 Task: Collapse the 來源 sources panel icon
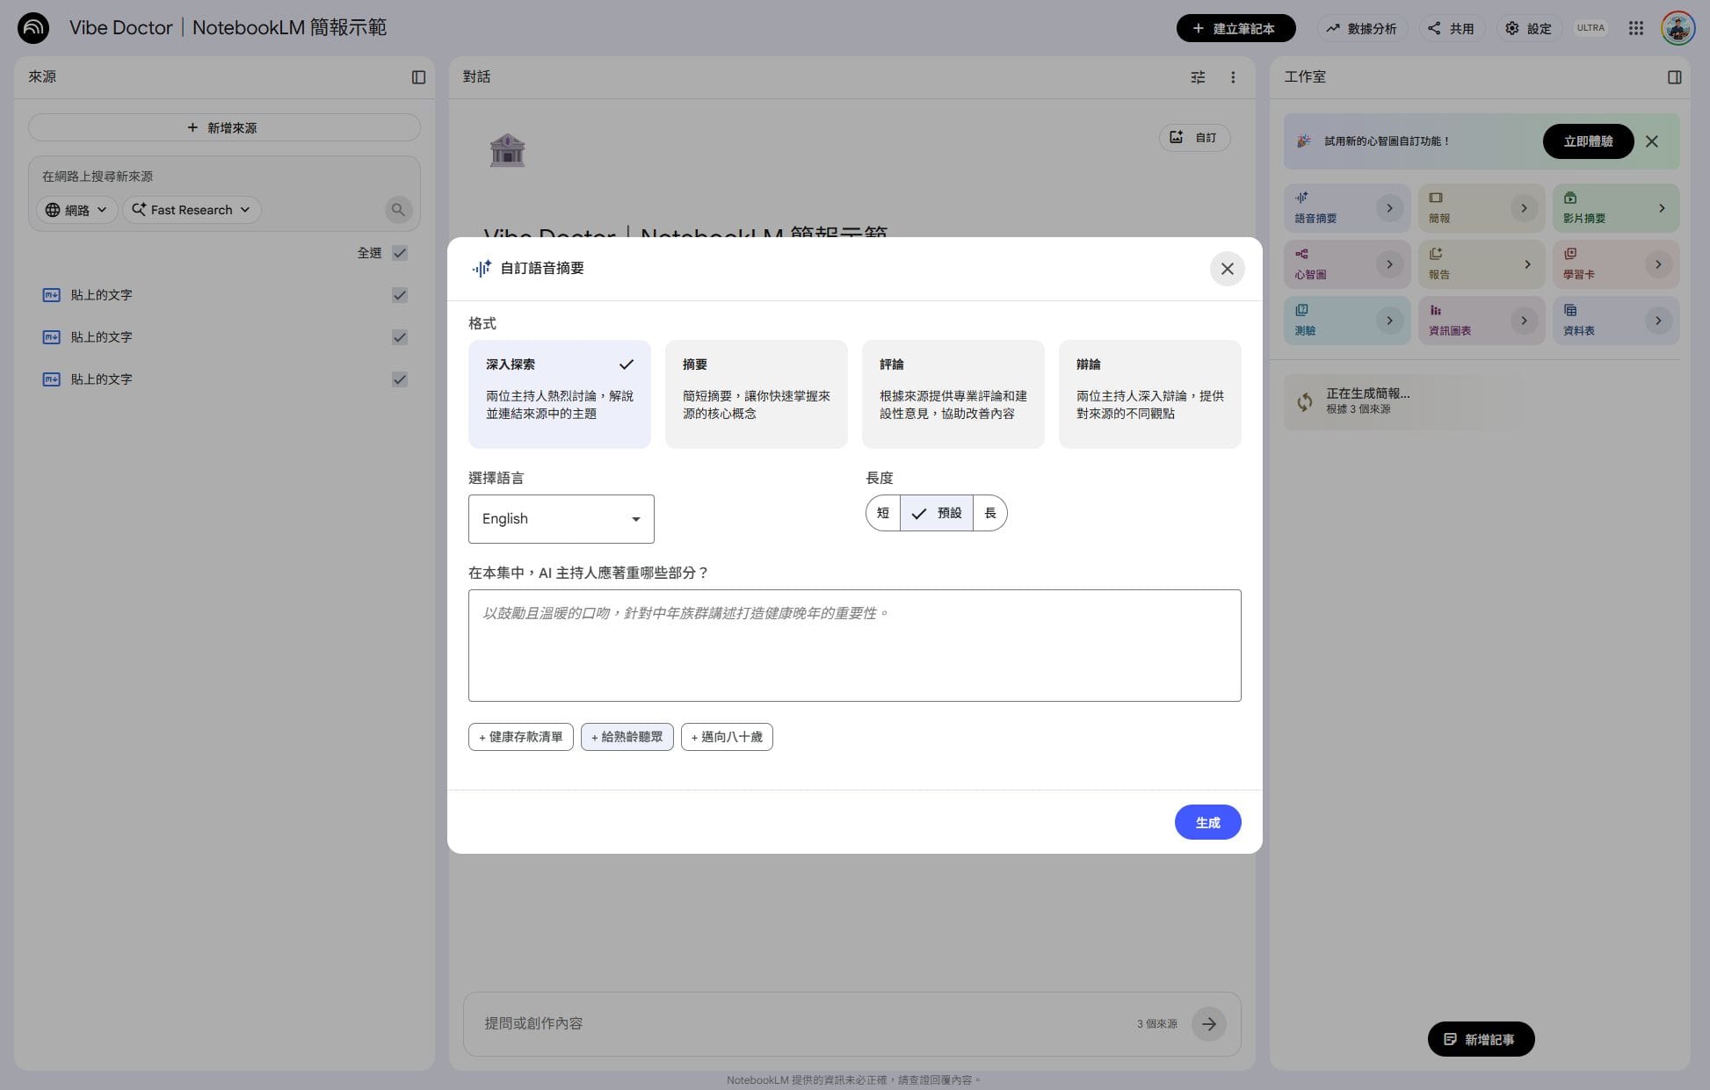click(418, 77)
